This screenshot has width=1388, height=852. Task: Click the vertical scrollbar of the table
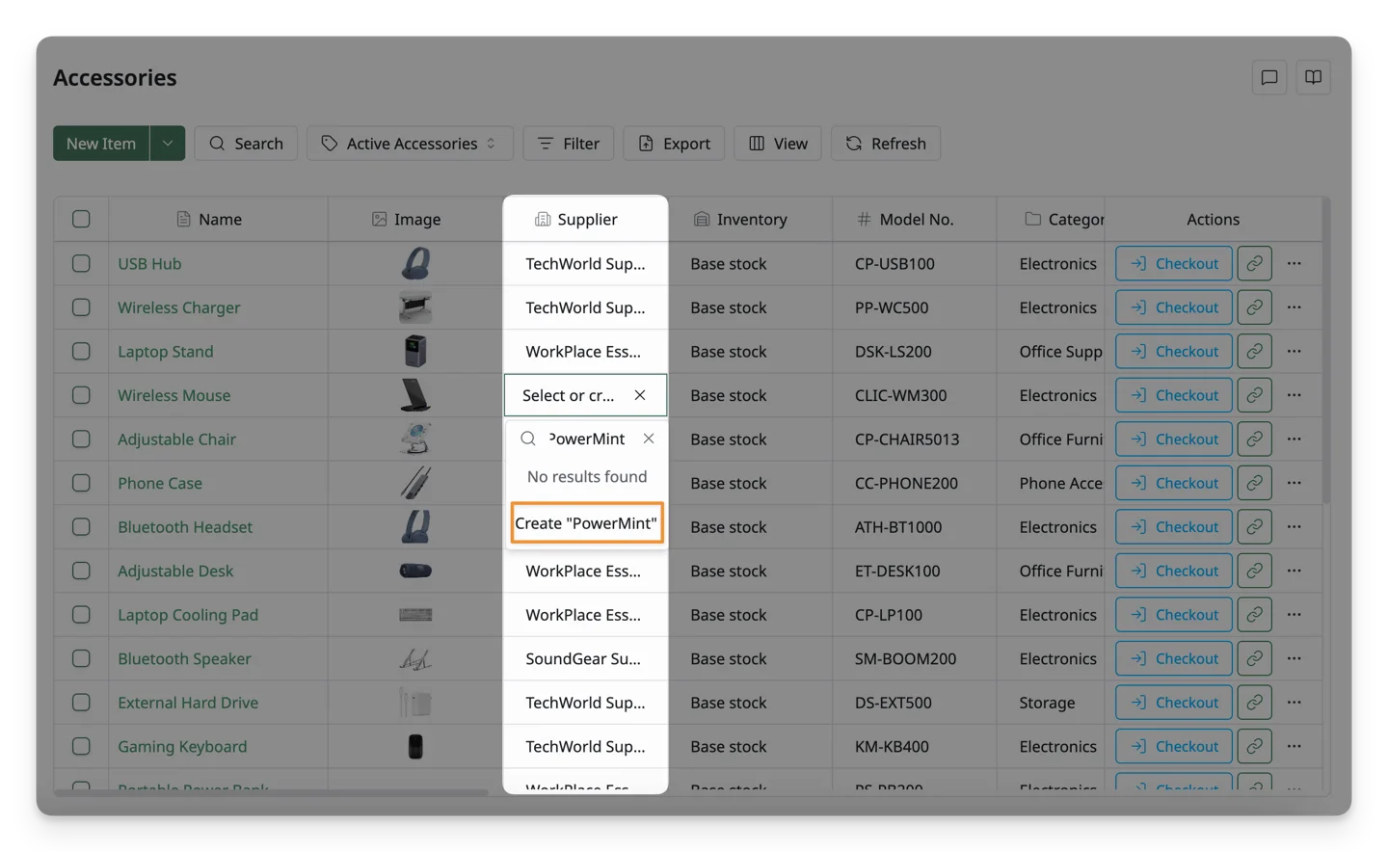1326,352
